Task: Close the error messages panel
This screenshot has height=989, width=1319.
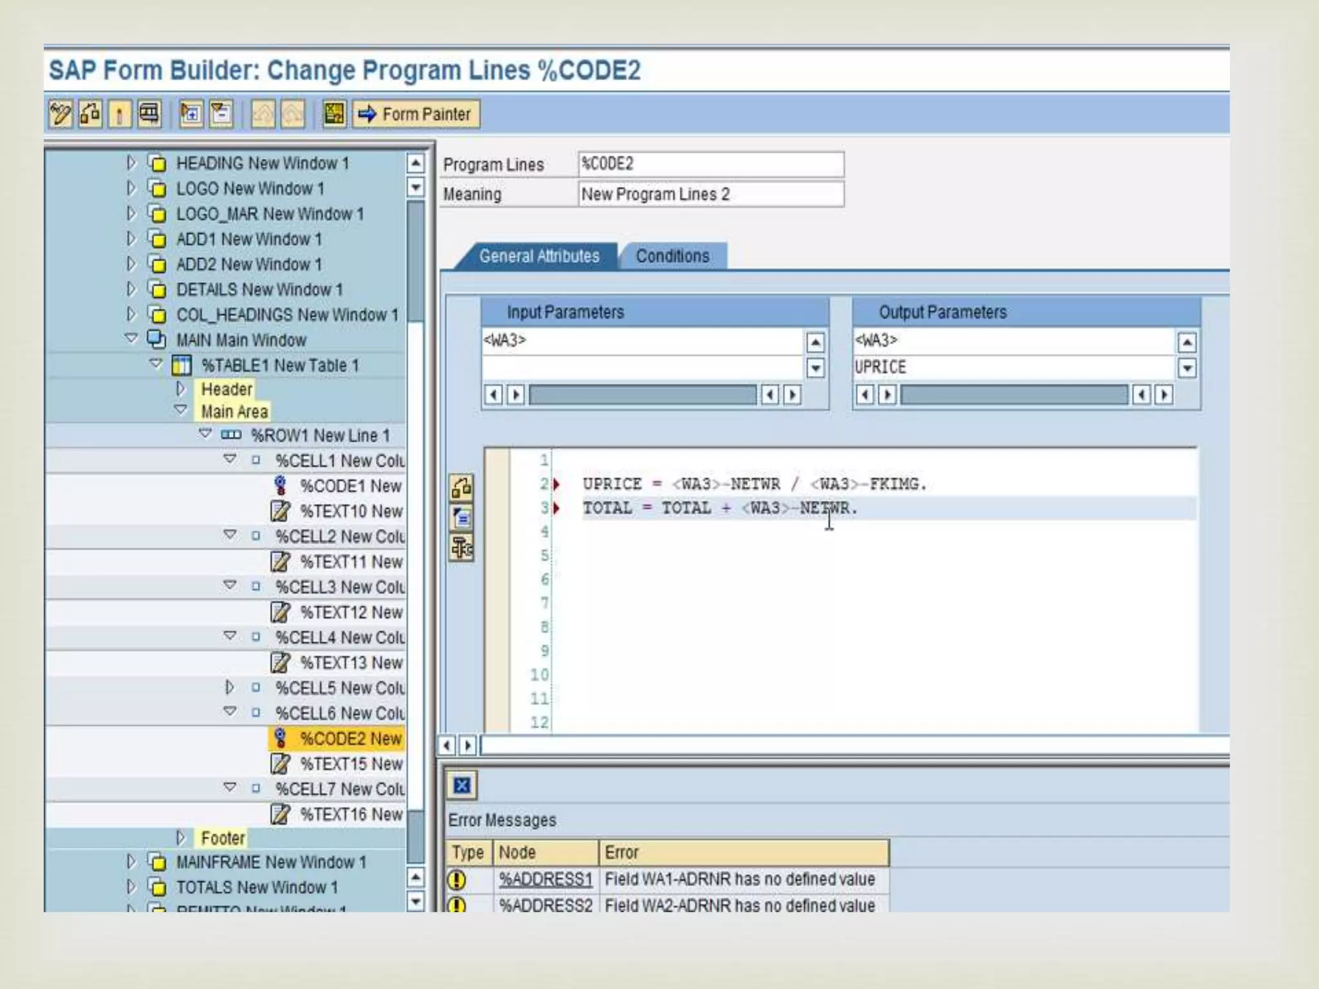Action: pyautogui.click(x=462, y=785)
